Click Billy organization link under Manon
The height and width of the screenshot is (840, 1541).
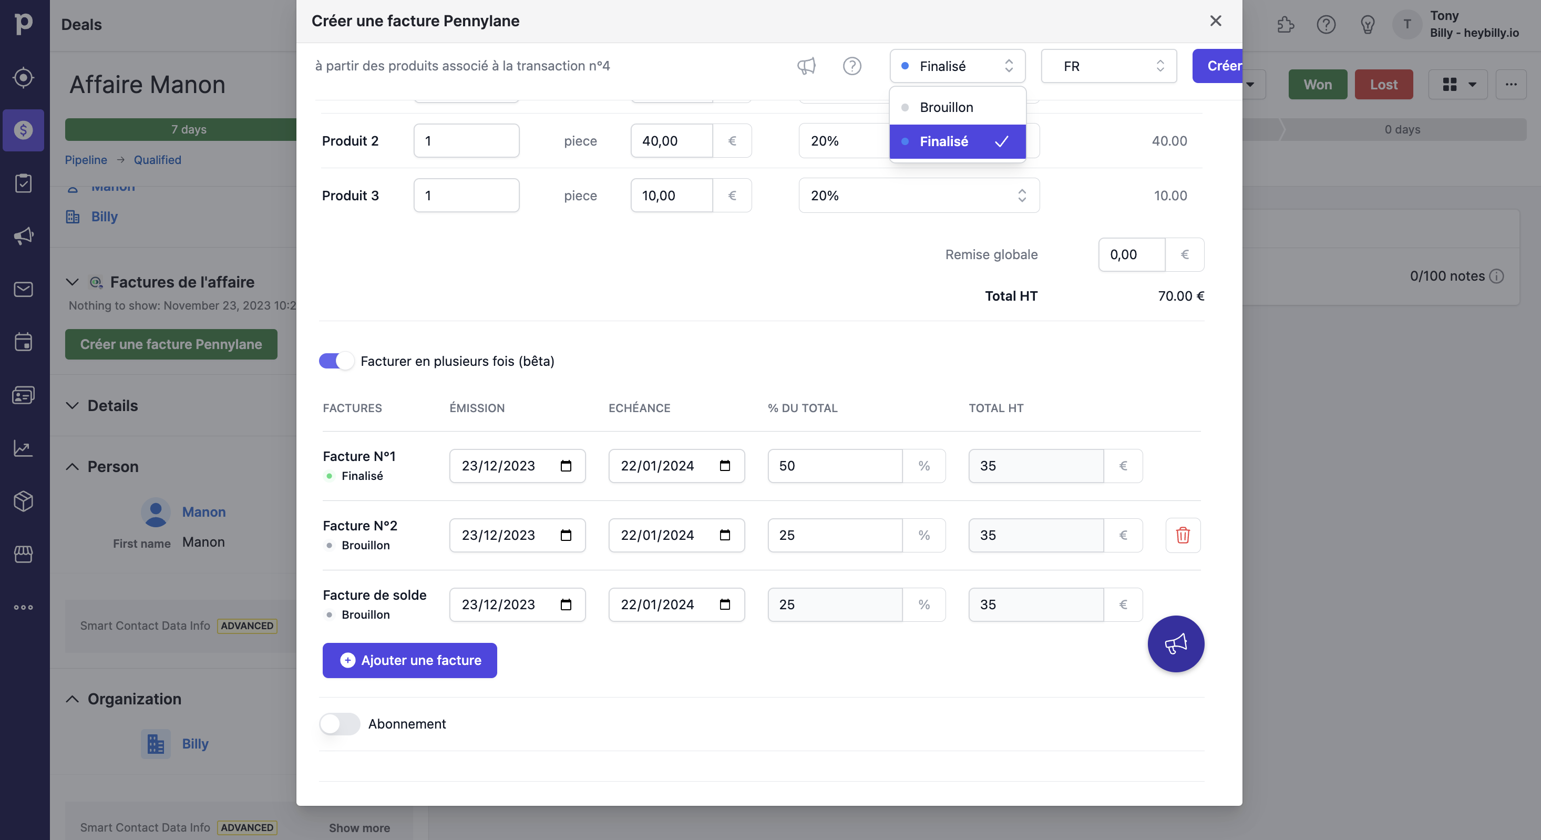(105, 217)
